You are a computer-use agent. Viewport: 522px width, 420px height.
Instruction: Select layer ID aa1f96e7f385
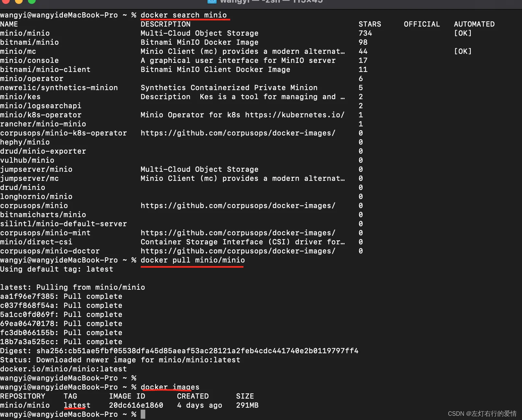point(27,296)
